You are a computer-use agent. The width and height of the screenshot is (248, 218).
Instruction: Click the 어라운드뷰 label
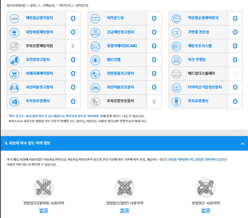pos(115,18)
